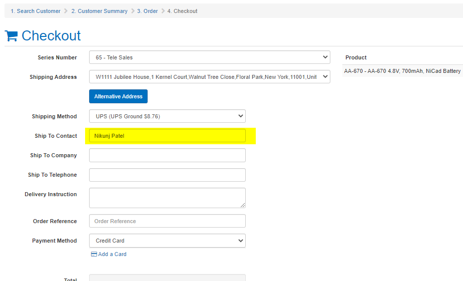This screenshot has height=281, width=463.
Task: Click the shopping cart icon beside Checkout
Action: coord(11,36)
